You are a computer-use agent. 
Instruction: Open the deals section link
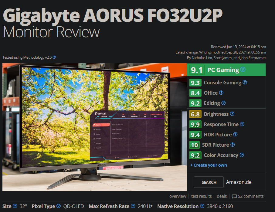pyautogui.click(x=222, y=196)
